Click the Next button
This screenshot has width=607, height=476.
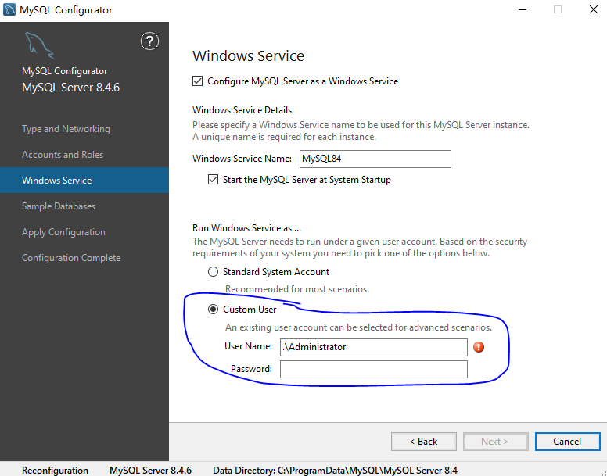[x=495, y=442]
